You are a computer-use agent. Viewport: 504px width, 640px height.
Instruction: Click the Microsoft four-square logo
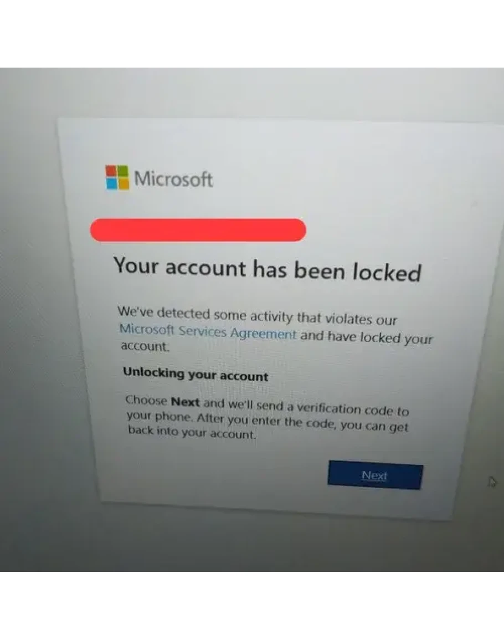click(117, 177)
